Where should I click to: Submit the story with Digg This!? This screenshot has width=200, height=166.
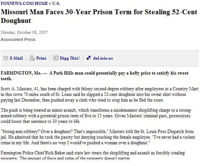point(70,58)
